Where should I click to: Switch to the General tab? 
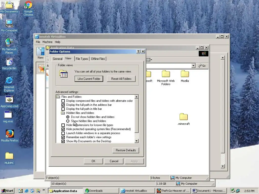[57, 59]
